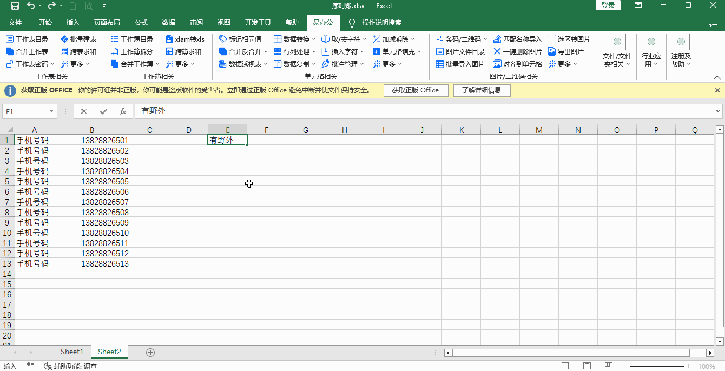
Task: Dismiss the yellow OFFICE notification bar
Action: click(717, 90)
